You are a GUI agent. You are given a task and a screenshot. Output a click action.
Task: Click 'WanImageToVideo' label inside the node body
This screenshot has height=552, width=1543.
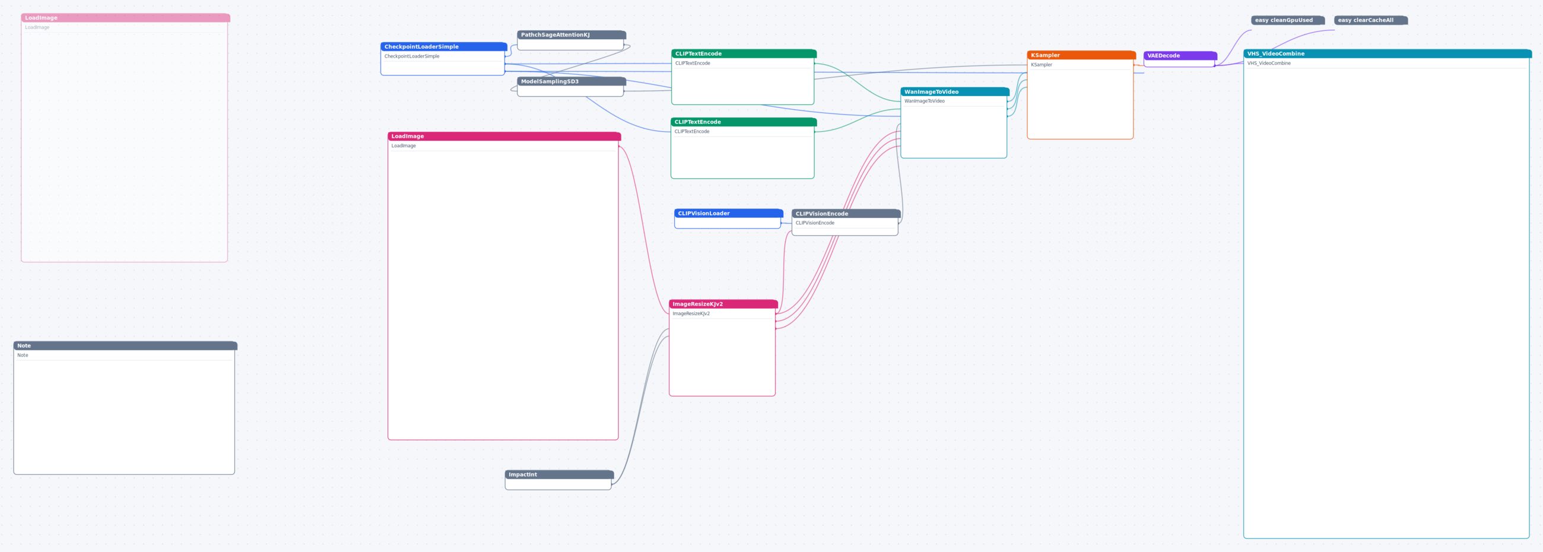pyautogui.click(x=924, y=101)
